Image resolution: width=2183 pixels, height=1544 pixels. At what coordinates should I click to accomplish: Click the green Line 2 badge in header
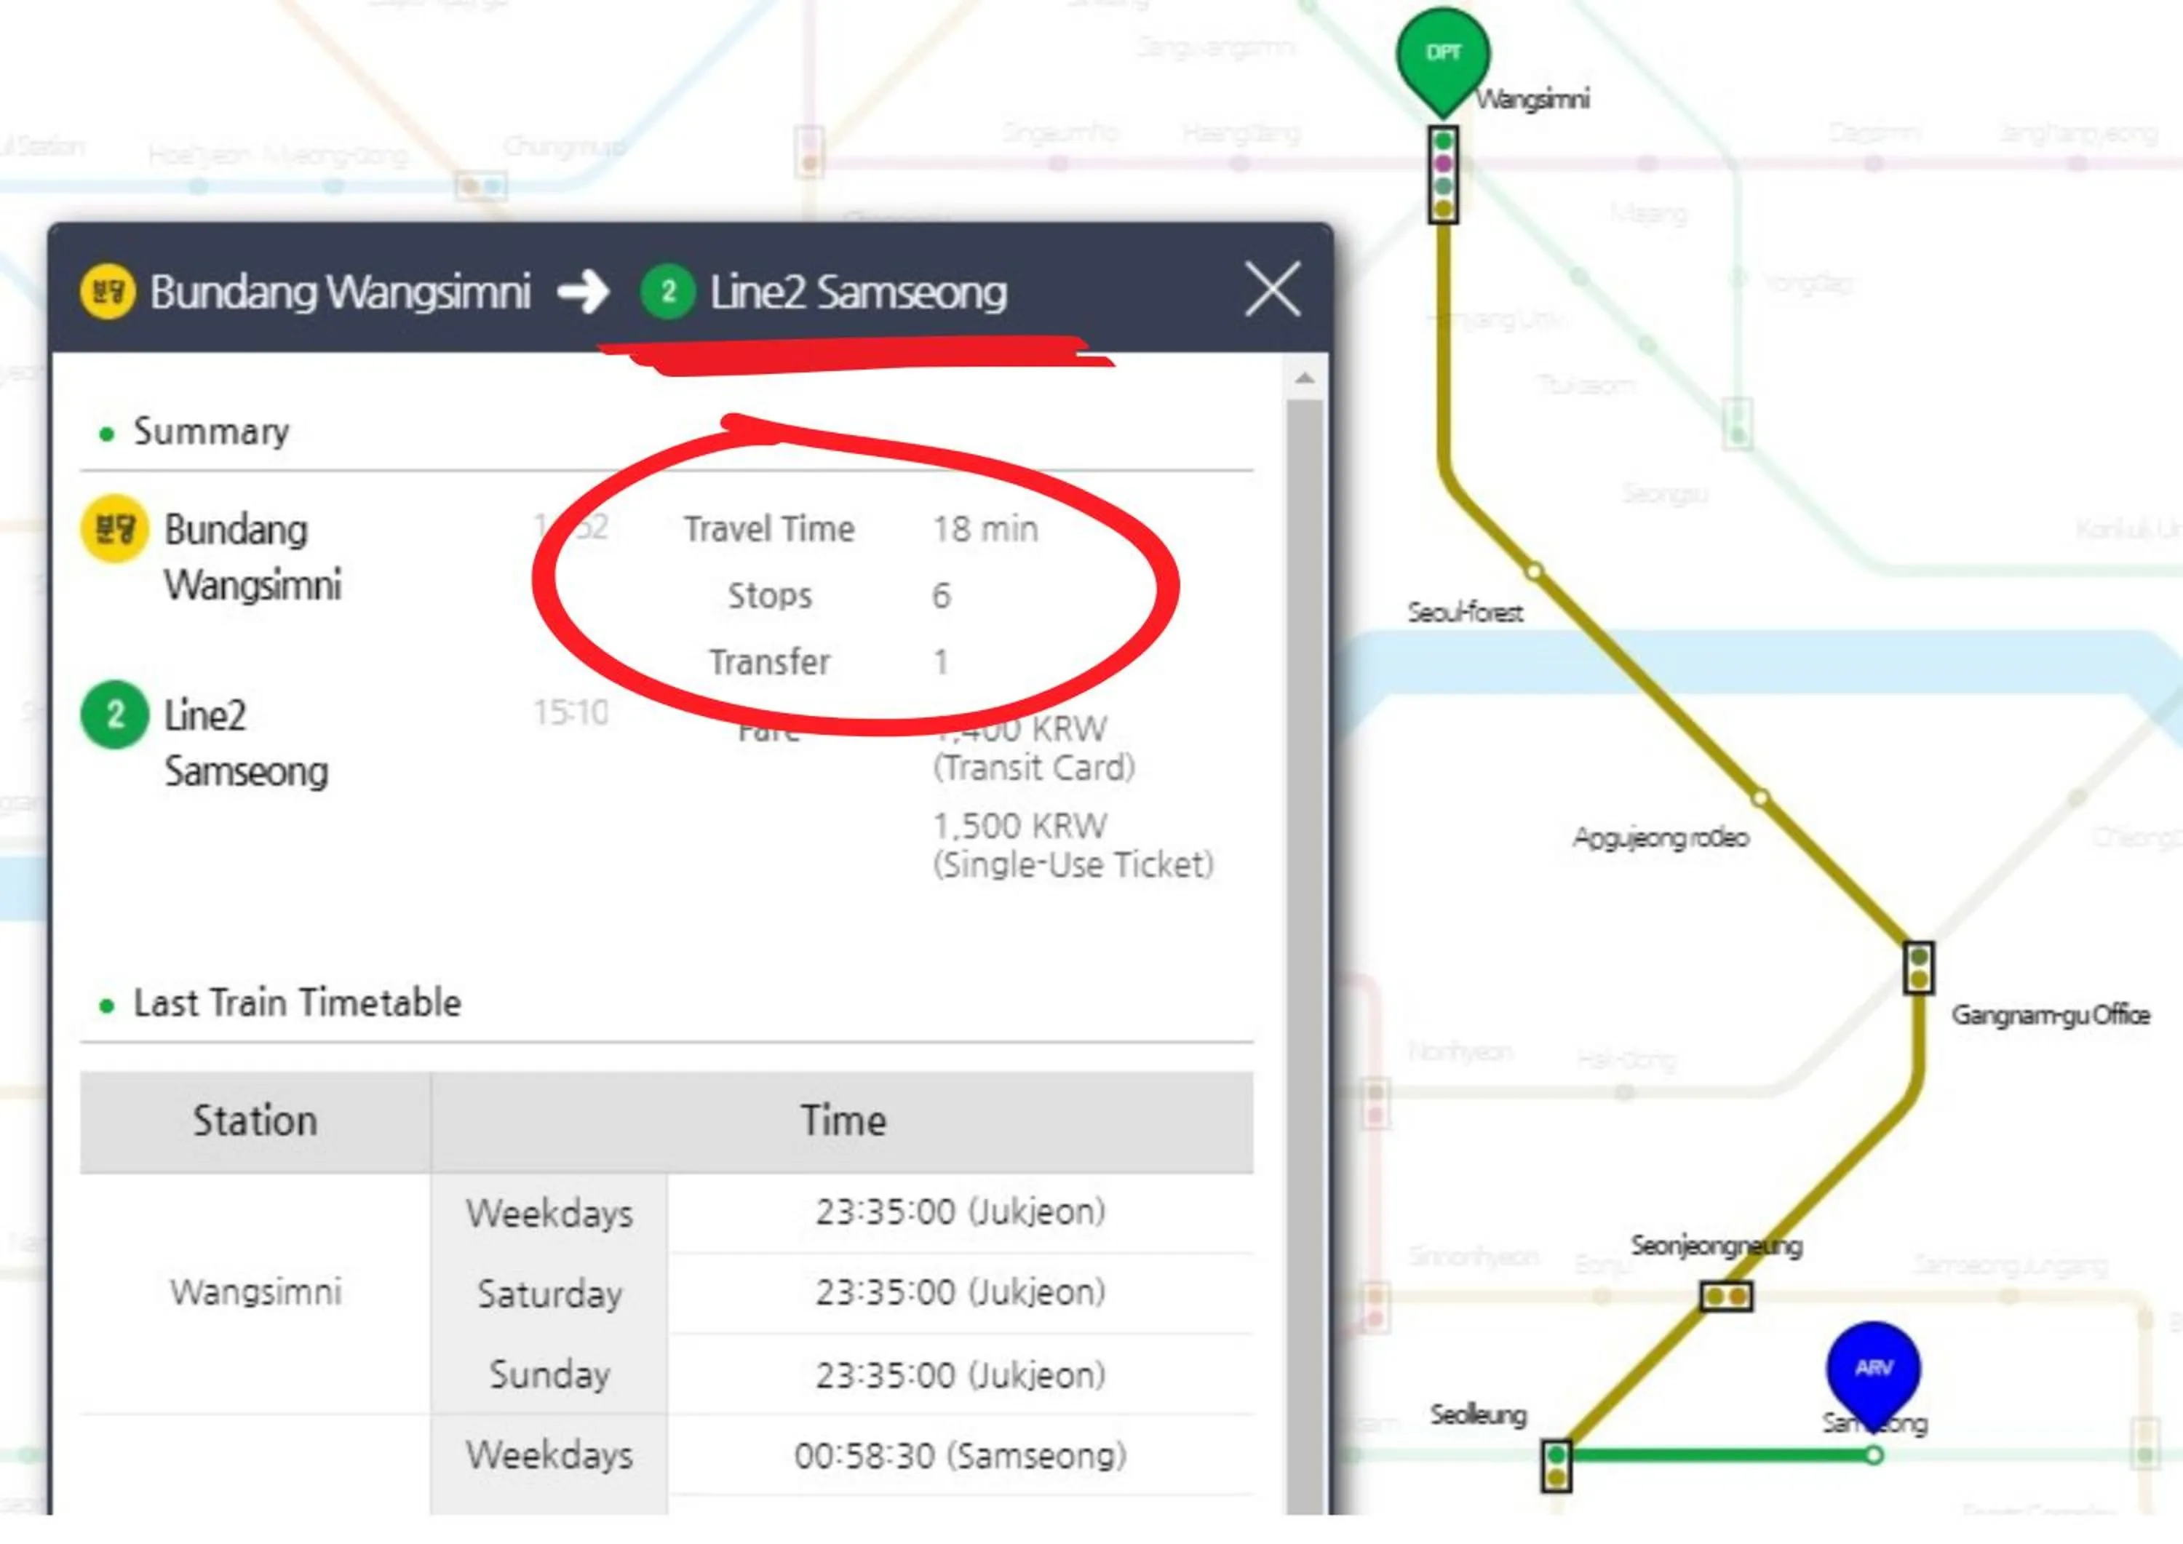[x=667, y=291]
